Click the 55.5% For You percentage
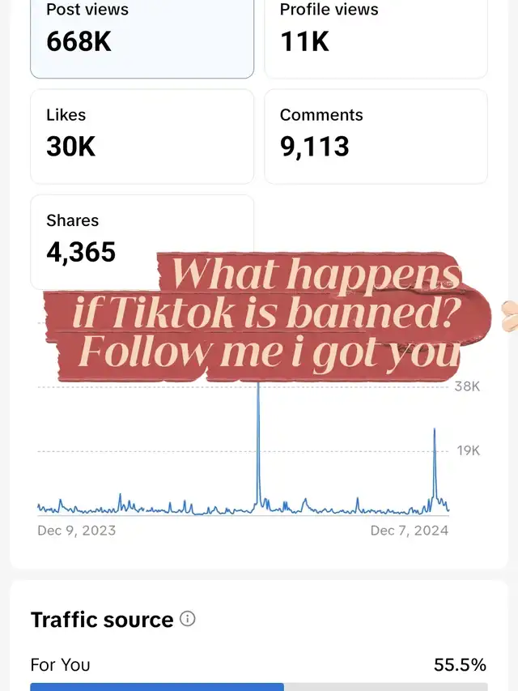 [x=460, y=664]
